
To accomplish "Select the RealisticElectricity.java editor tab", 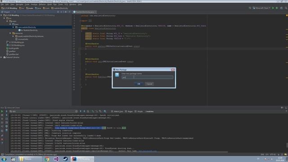I will (x=85, y=12).
